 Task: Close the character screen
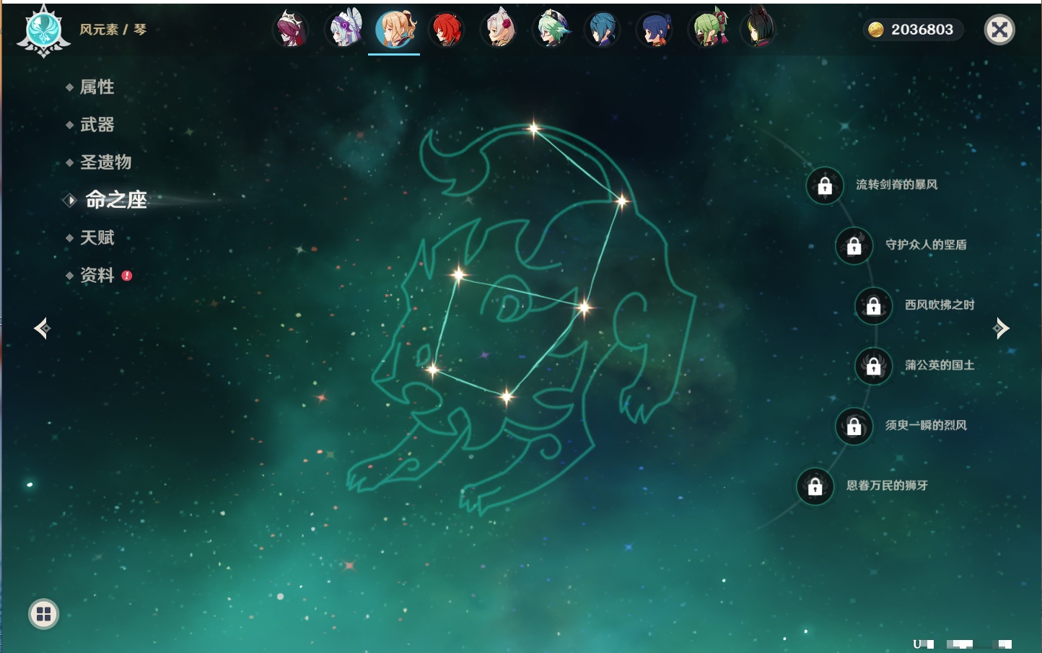click(999, 30)
